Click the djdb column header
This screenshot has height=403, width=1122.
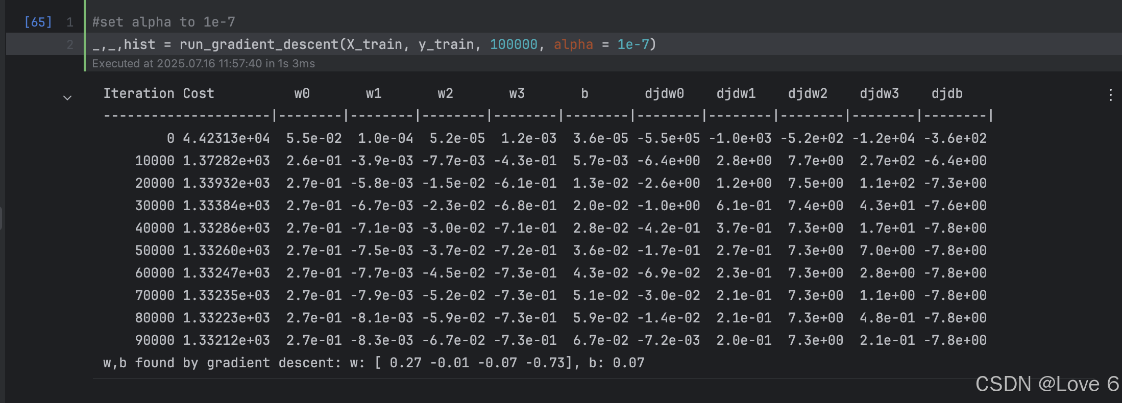(x=947, y=93)
